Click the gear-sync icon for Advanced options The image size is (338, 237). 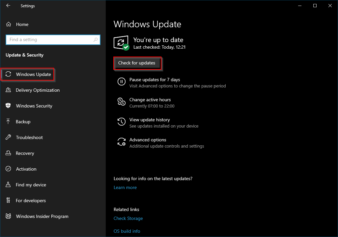[121, 142]
